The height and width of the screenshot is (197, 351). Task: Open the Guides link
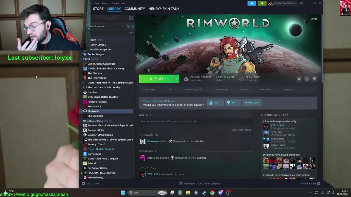244,89
